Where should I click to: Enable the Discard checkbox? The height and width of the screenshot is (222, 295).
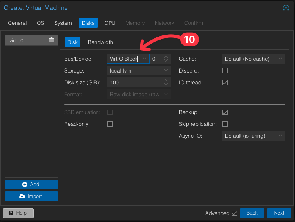(x=225, y=71)
